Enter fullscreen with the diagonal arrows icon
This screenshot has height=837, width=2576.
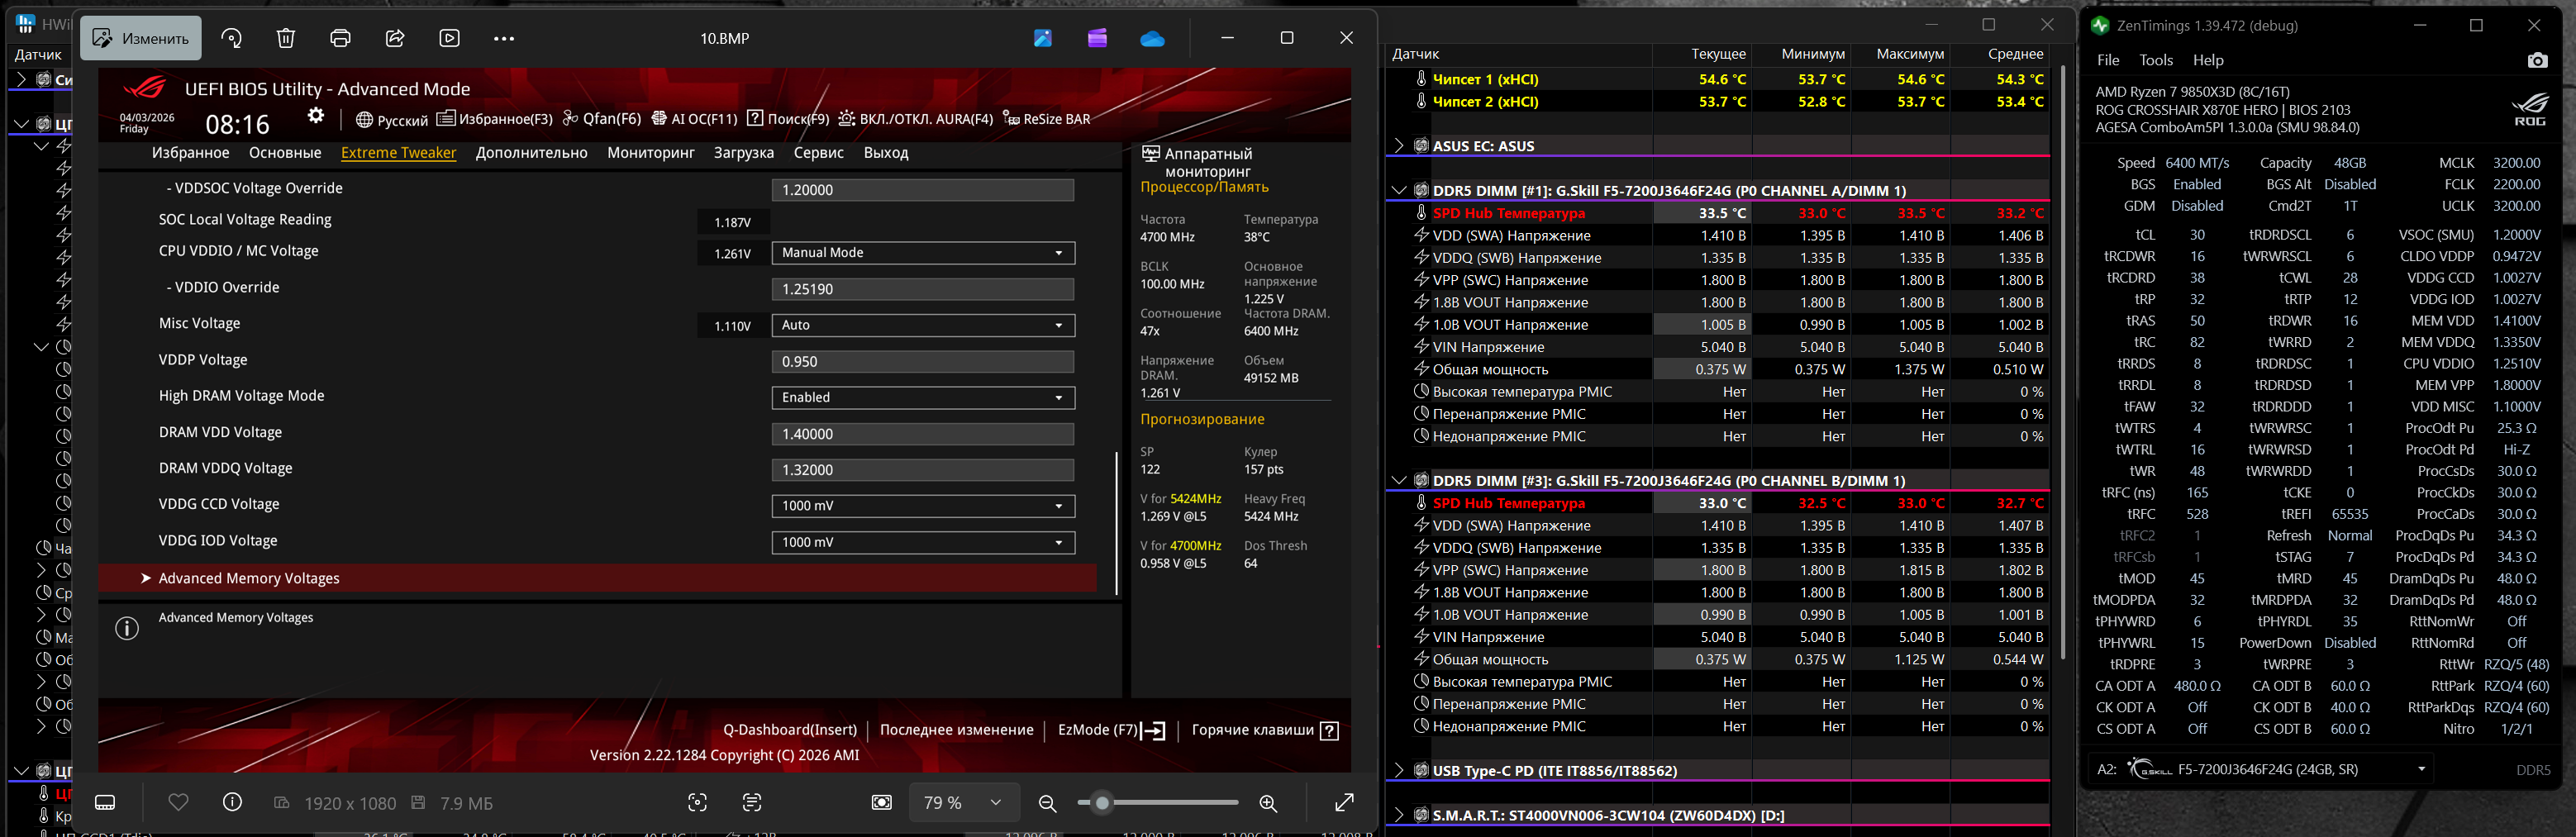(x=1344, y=802)
